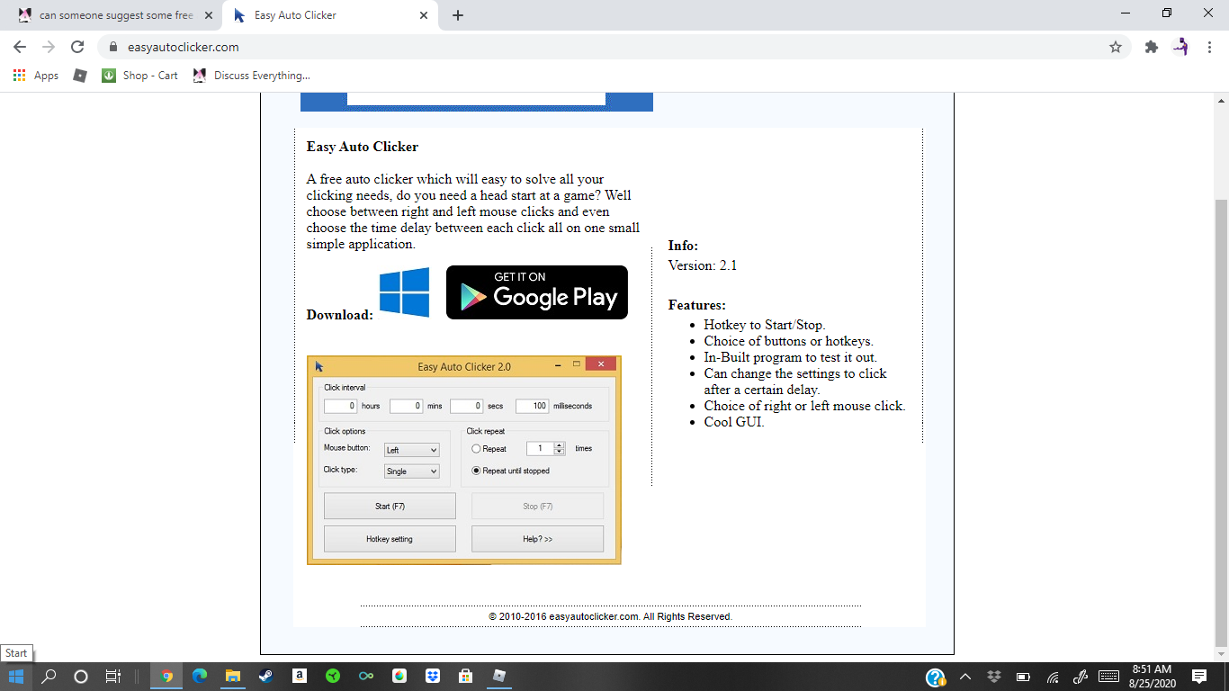Image resolution: width=1229 pixels, height=691 pixels.
Task: Open the Roblox bookmark icon
Action: (80, 76)
